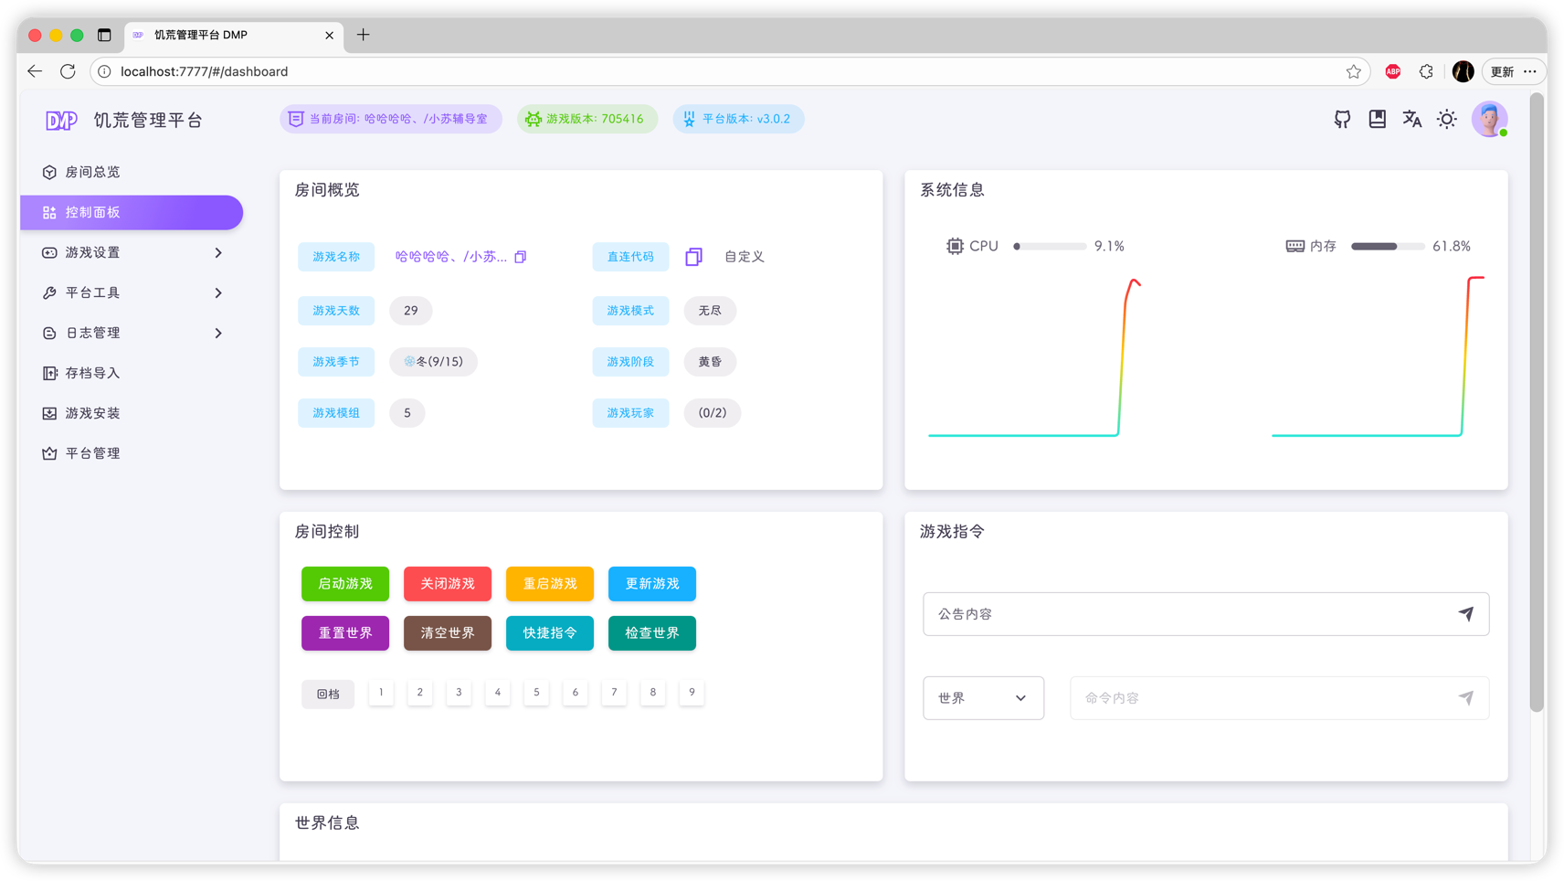1564x881 pixels.
Task: Expand the 游戏设置 sidebar menu
Action: pos(132,252)
